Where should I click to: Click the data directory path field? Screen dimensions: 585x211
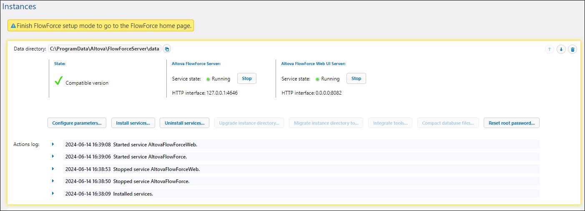click(x=105, y=49)
